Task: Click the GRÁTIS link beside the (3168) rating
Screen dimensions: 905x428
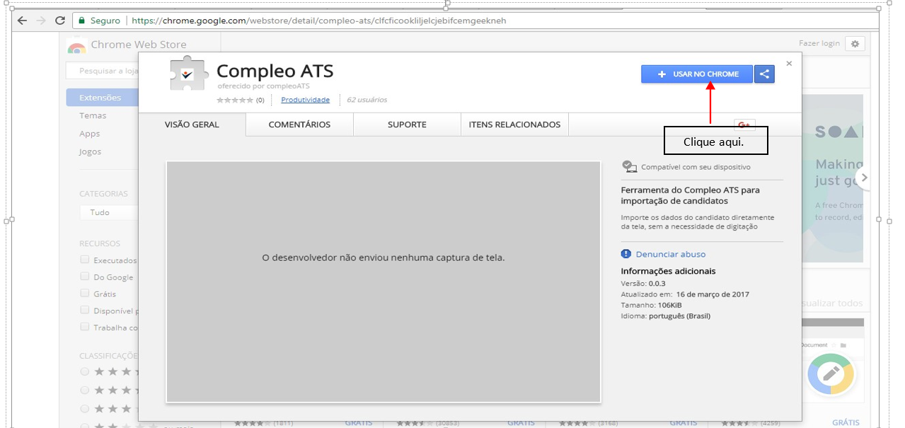Action: pos(684,422)
